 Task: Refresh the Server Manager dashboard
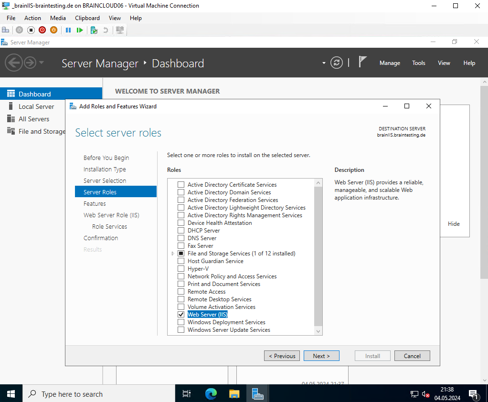pos(337,63)
